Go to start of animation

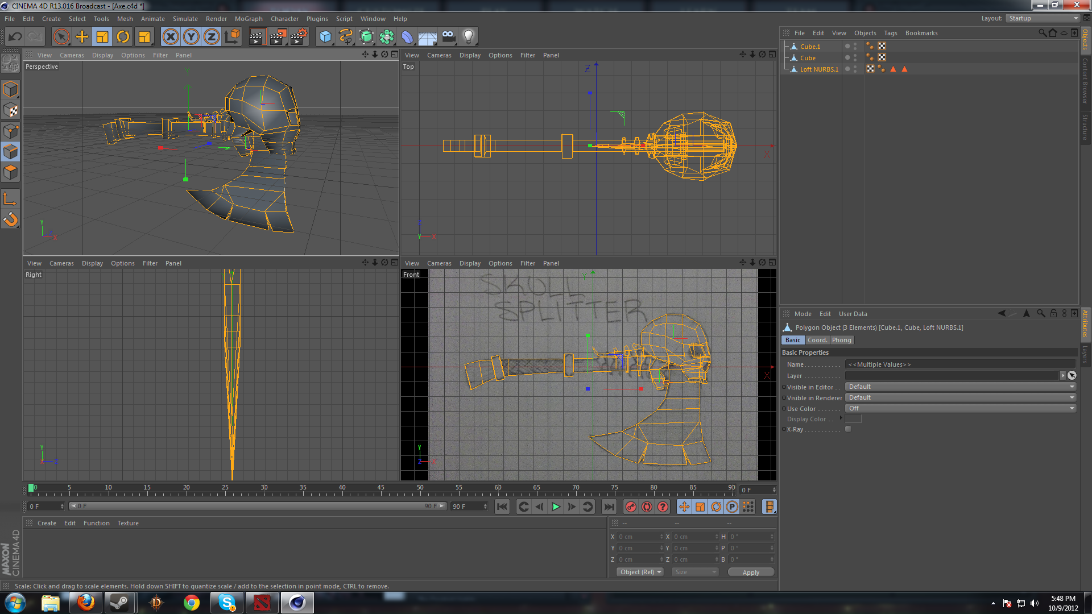(502, 507)
